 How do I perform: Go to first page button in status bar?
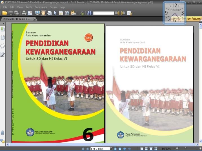pos(83,149)
